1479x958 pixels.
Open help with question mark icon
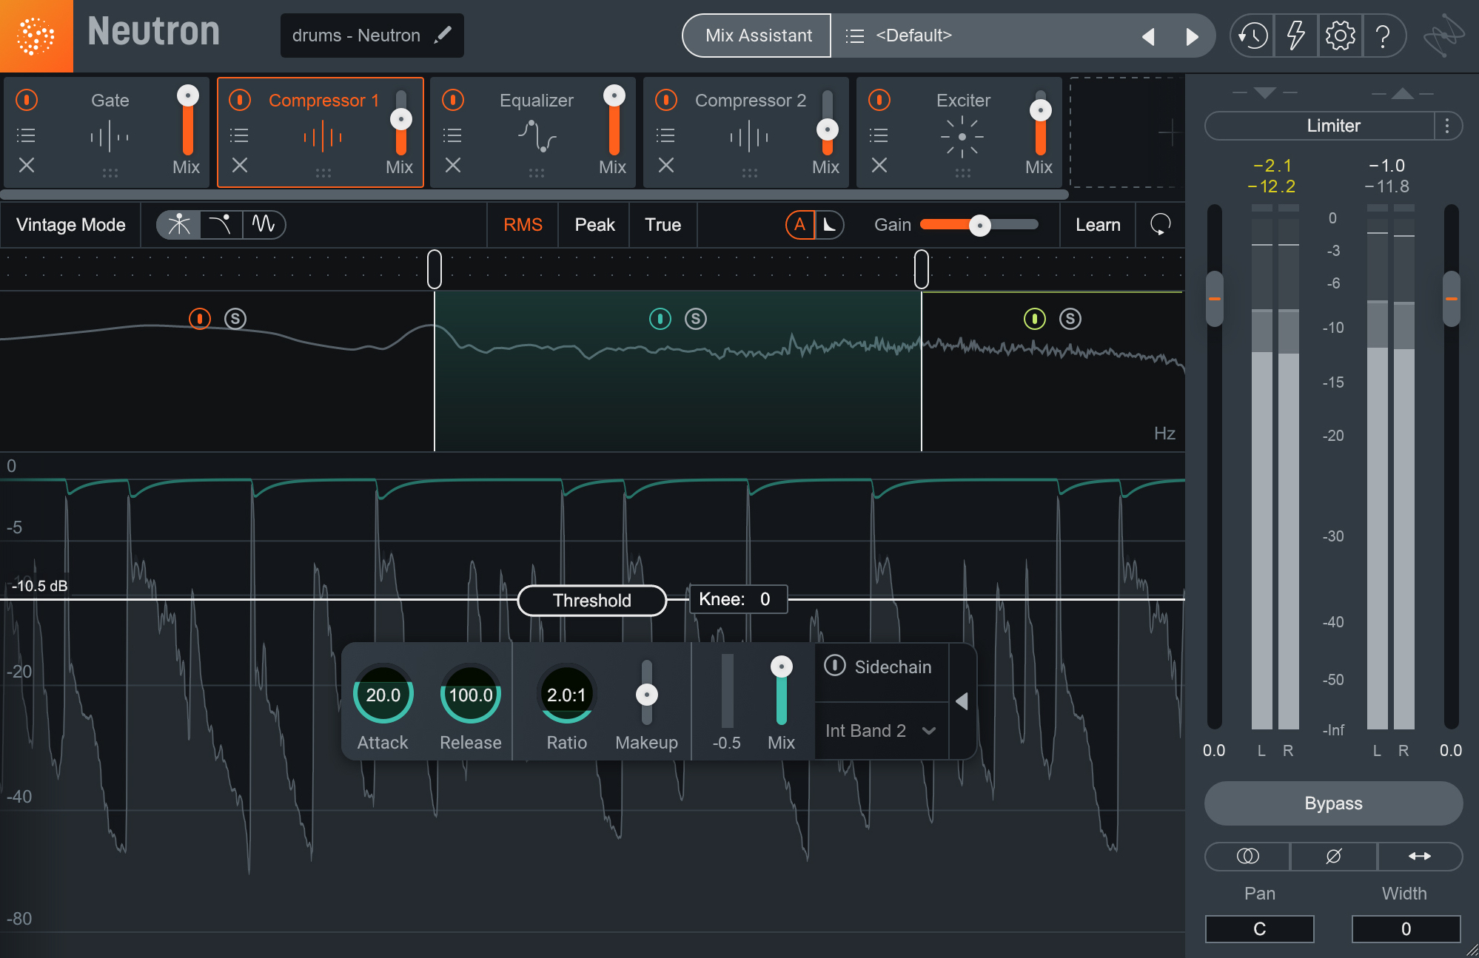click(x=1382, y=36)
